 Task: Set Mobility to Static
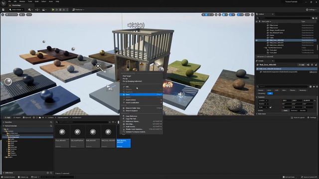(286, 110)
